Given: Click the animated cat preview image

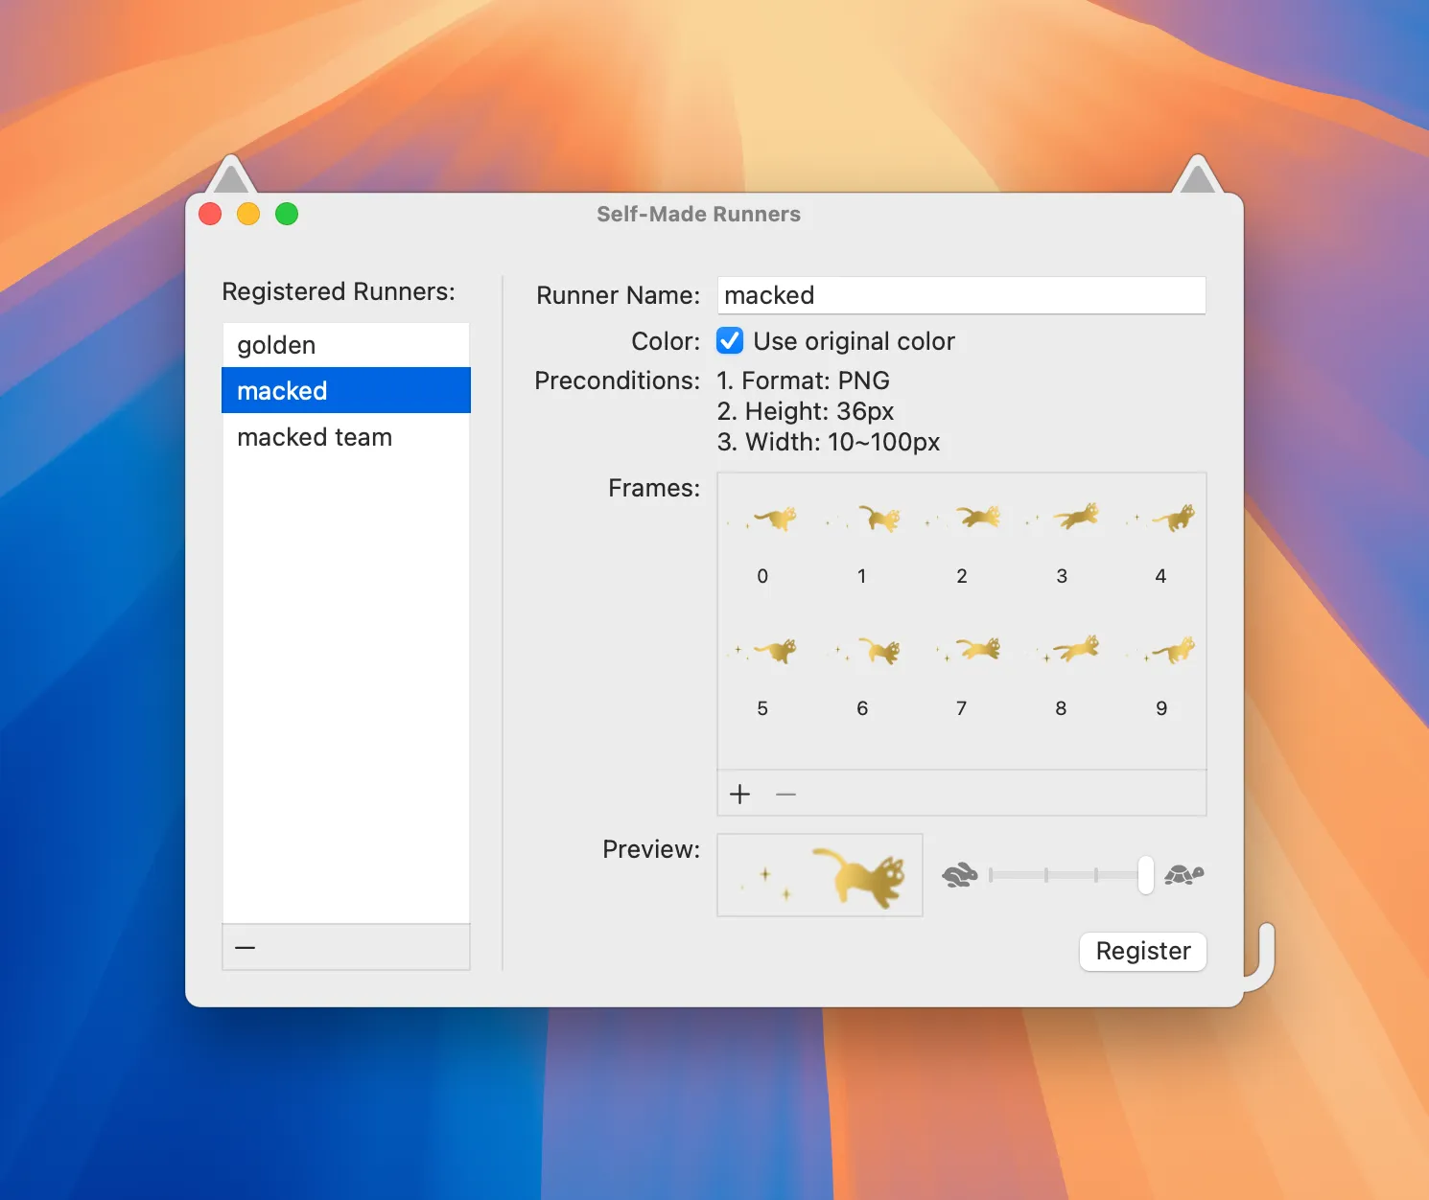Looking at the screenshot, I should tap(820, 875).
